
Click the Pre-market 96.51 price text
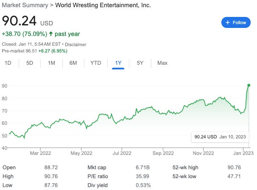20,51
